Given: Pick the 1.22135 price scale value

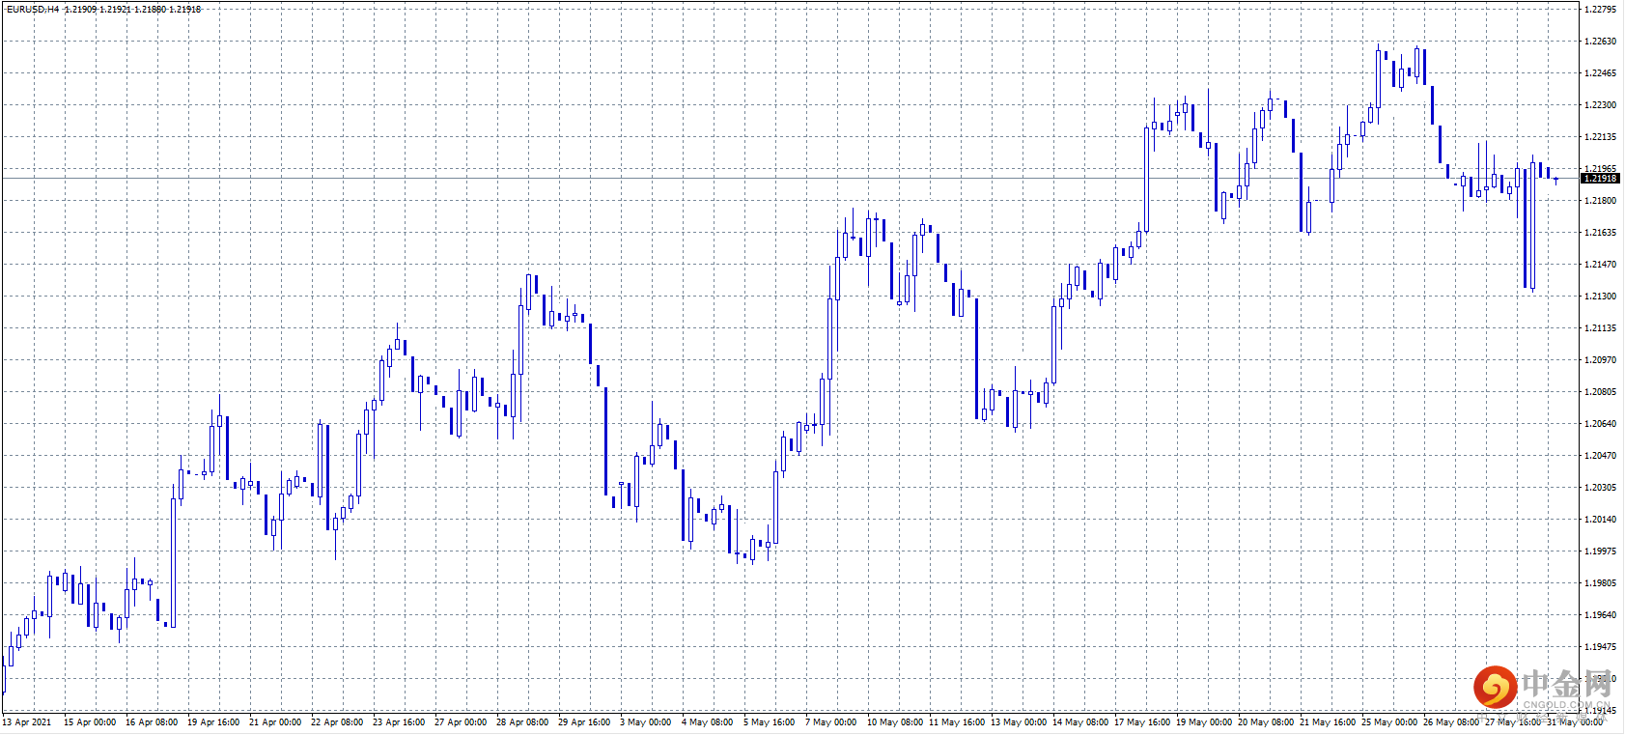Looking at the screenshot, I should pyautogui.click(x=1600, y=137).
